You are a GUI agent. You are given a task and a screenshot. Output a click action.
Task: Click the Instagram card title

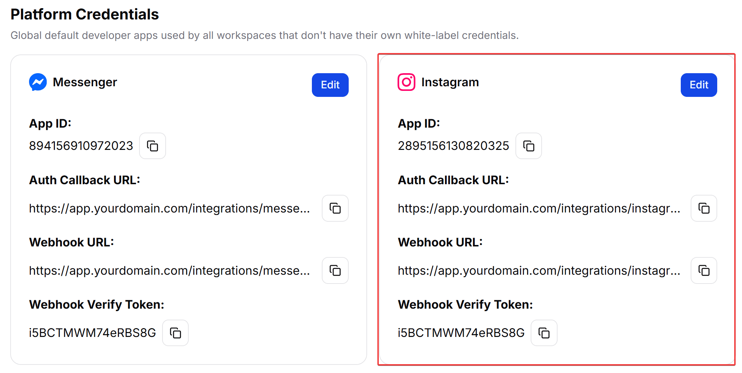pyautogui.click(x=450, y=82)
